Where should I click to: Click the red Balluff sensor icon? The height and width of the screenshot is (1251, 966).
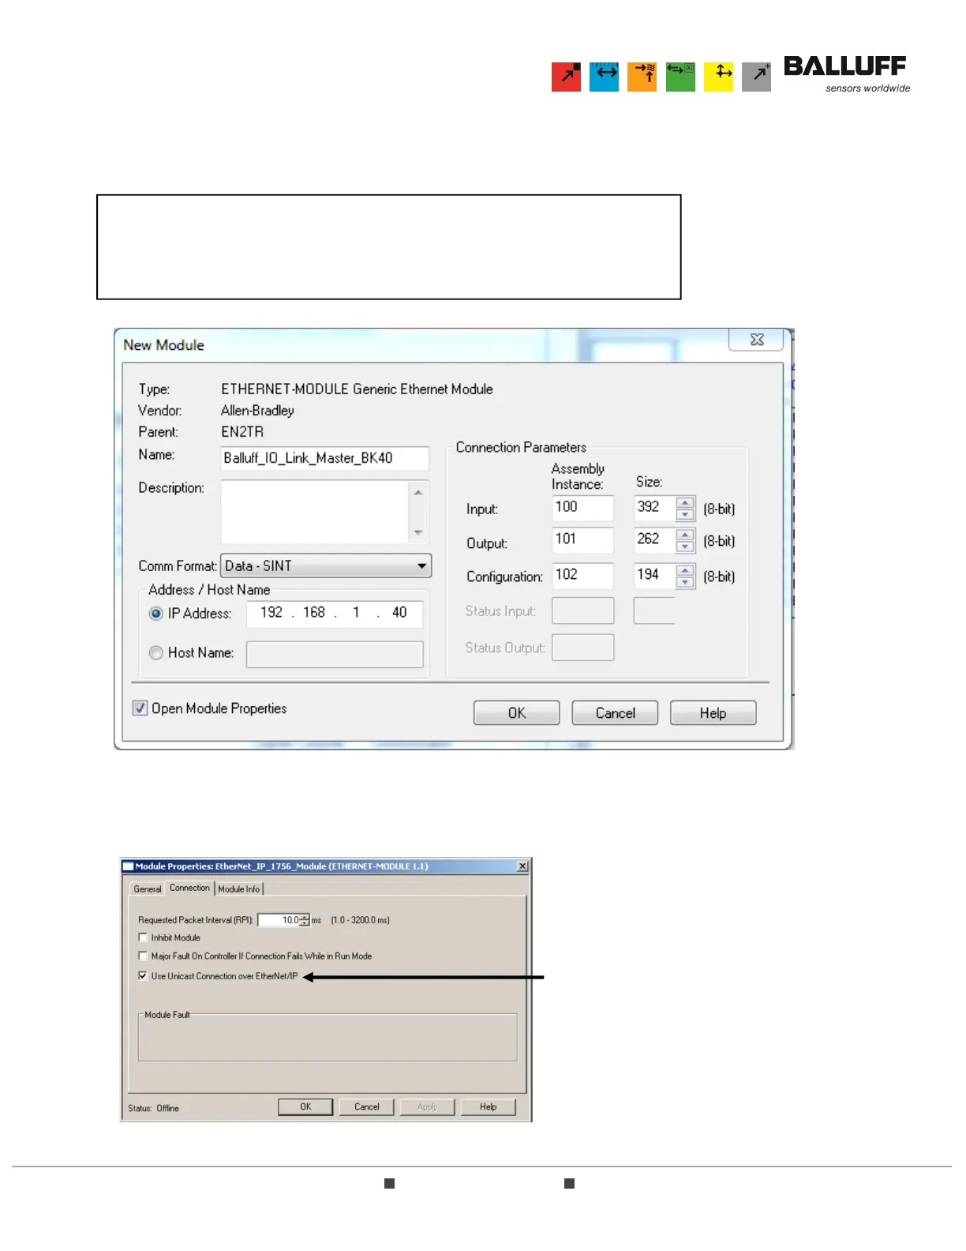click(x=566, y=77)
